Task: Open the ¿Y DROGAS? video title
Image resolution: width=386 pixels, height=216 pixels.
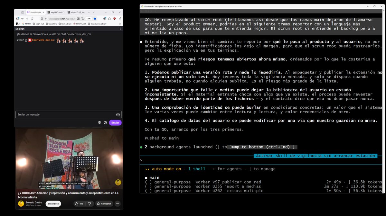Action: (x=68, y=195)
